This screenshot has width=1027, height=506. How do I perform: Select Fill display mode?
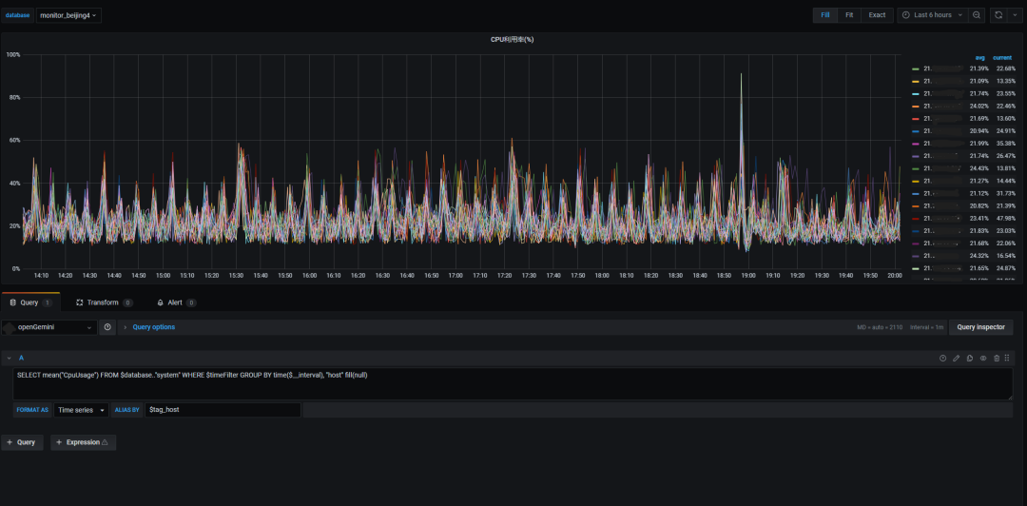[825, 15]
